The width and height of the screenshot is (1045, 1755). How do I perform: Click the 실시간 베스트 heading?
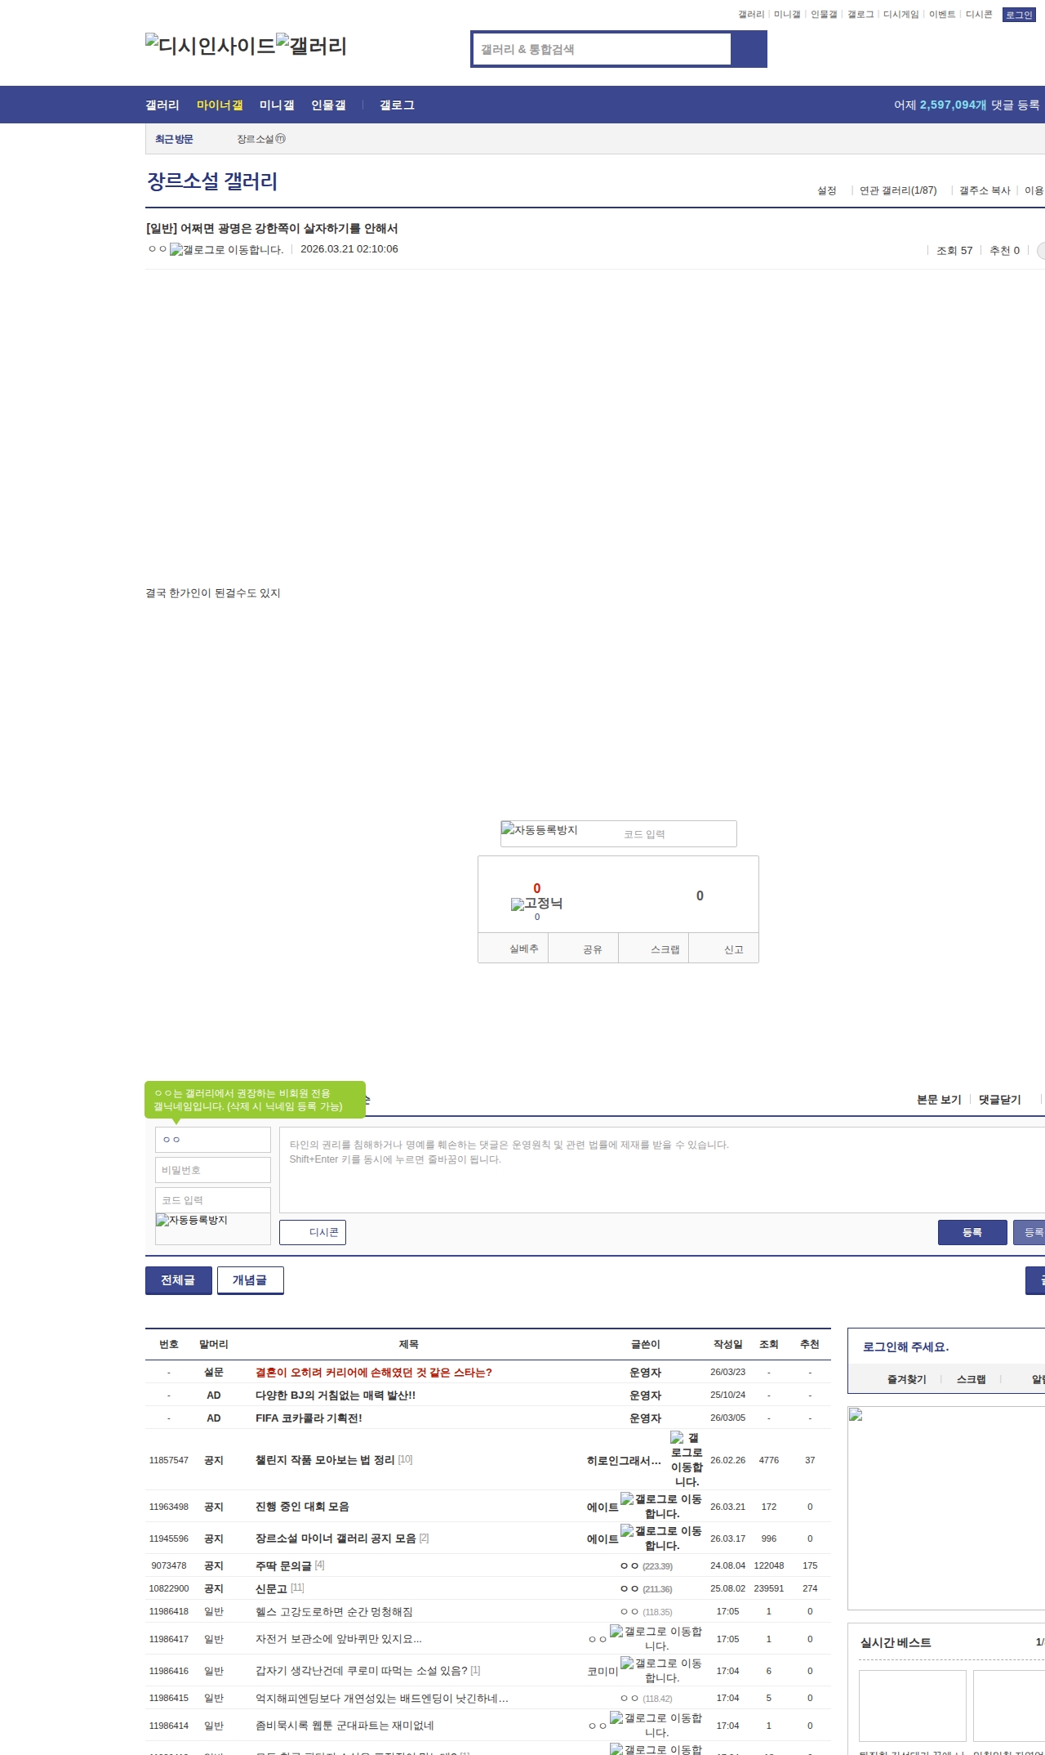pos(896,1642)
